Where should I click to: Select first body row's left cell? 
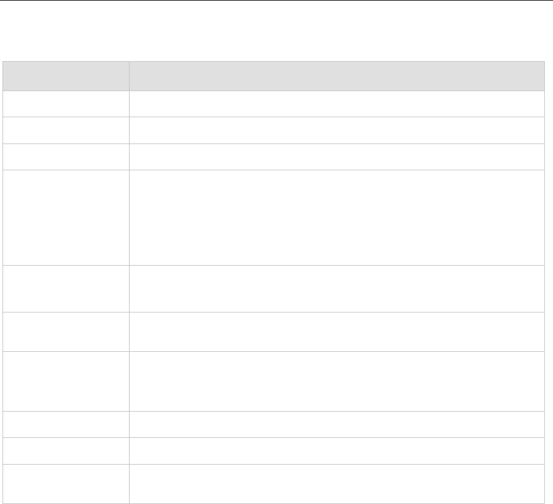65,104
